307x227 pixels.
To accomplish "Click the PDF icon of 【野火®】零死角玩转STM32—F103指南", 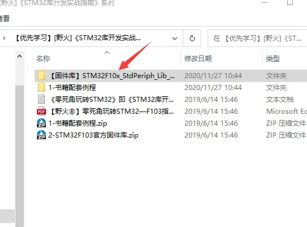I will click(41, 111).
